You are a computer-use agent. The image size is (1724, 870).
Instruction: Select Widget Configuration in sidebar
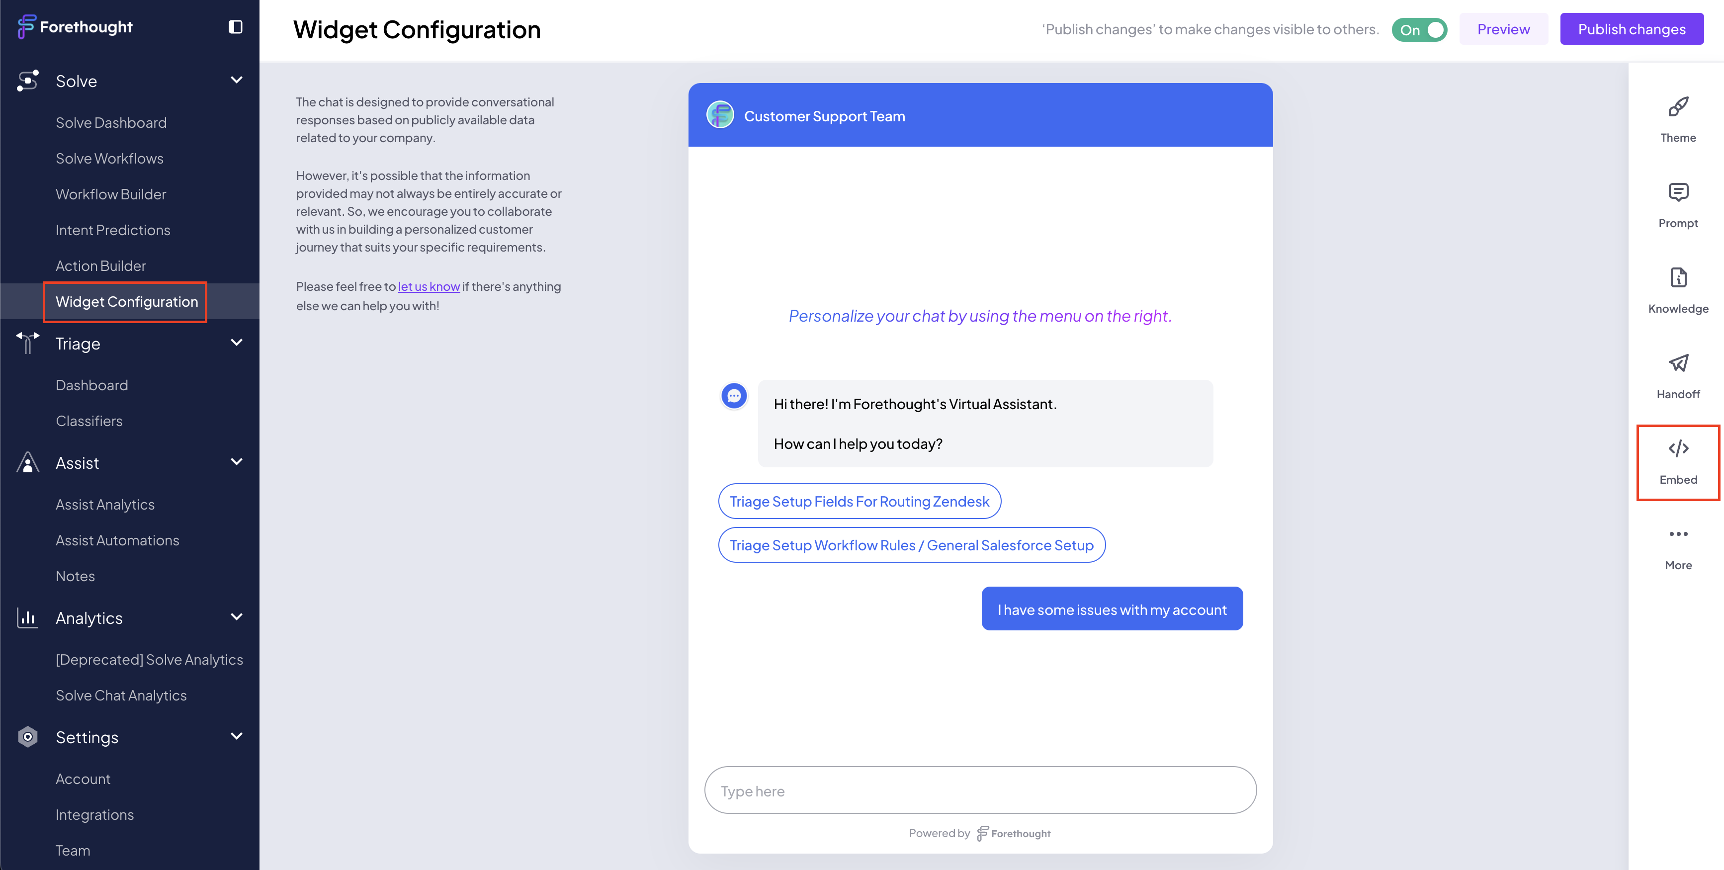(x=127, y=302)
